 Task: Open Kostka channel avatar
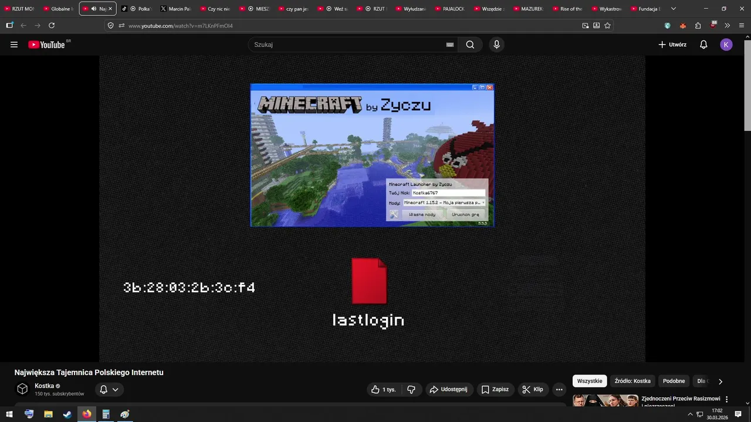coord(22,389)
